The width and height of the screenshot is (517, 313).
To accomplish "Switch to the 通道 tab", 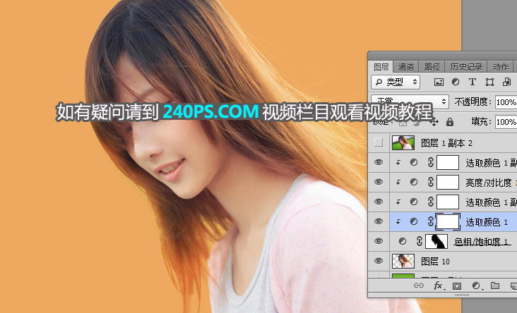I will point(405,67).
